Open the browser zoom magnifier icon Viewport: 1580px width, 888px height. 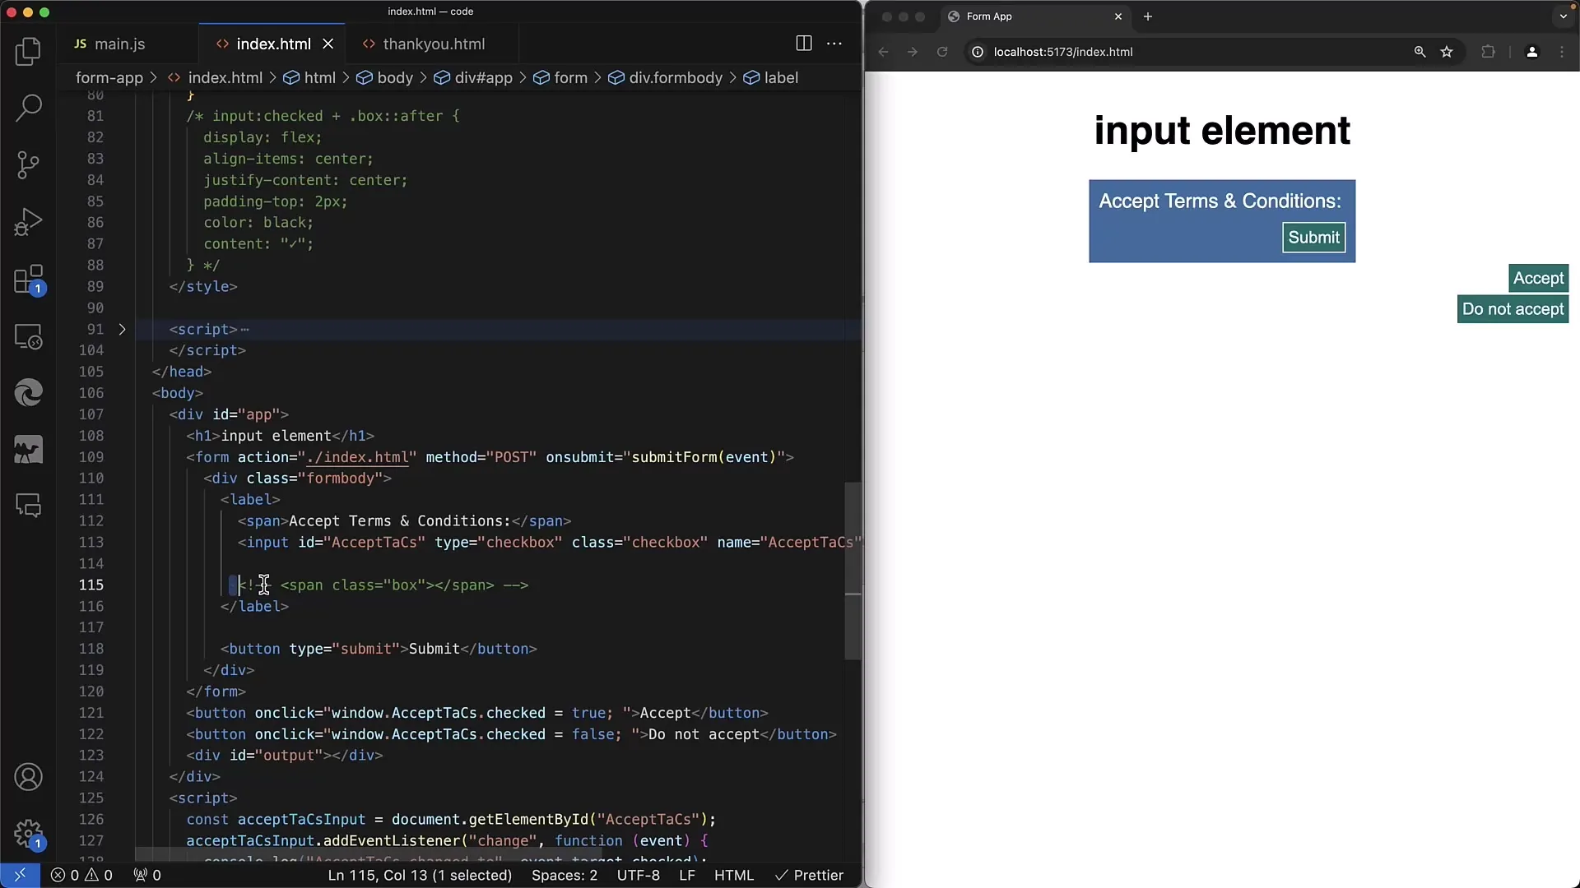pos(1420,52)
